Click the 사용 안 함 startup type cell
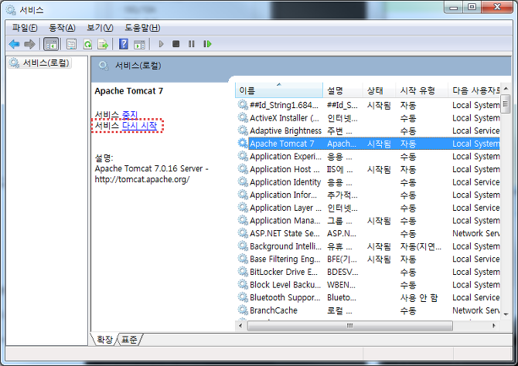 (418, 298)
